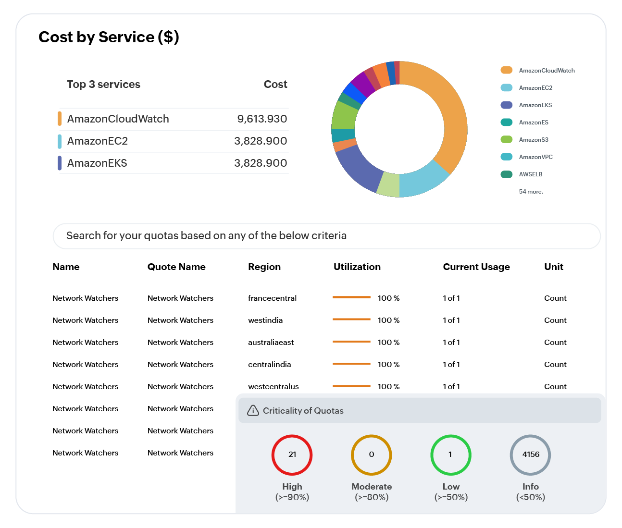The height and width of the screenshot is (528, 622).
Task: Click the Moderate criticality circle showing 0
Action: coord(371,454)
